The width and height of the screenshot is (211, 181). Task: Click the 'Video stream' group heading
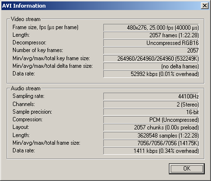(25, 19)
